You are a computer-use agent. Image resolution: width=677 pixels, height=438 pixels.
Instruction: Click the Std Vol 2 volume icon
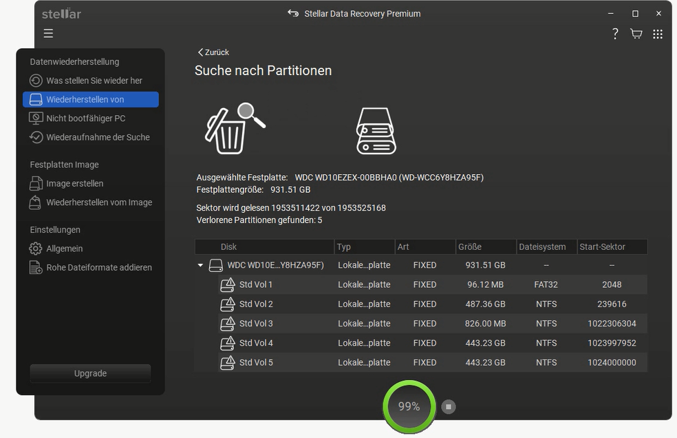point(228,304)
